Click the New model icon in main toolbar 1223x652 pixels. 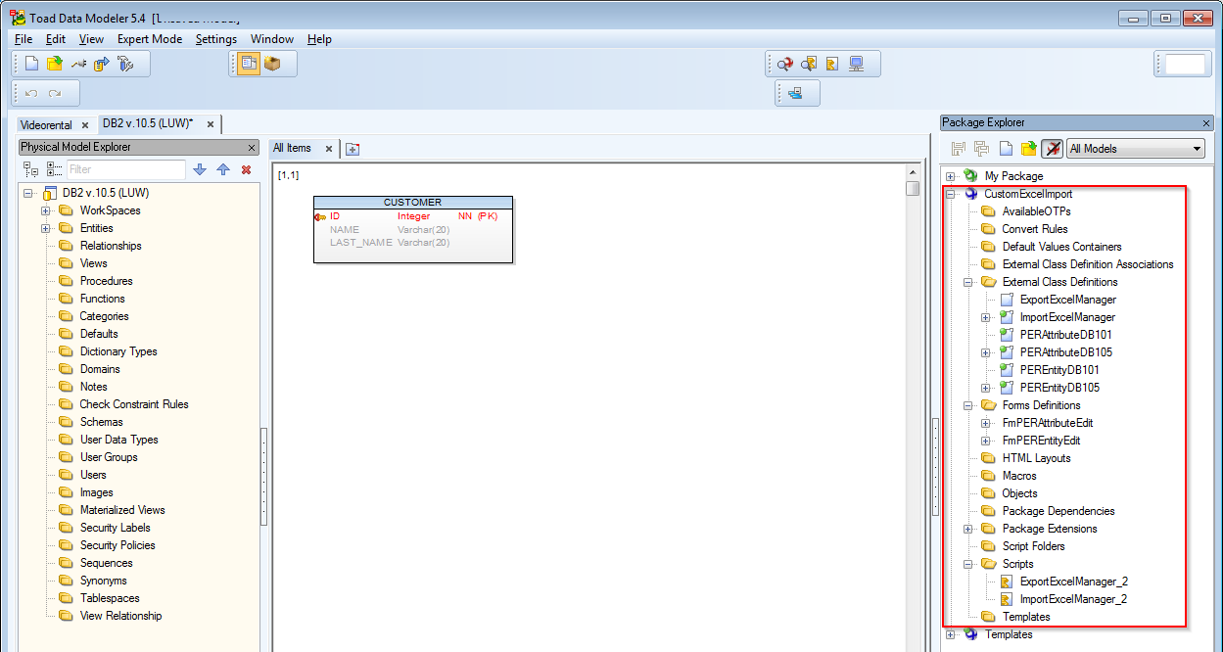[31, 65]
